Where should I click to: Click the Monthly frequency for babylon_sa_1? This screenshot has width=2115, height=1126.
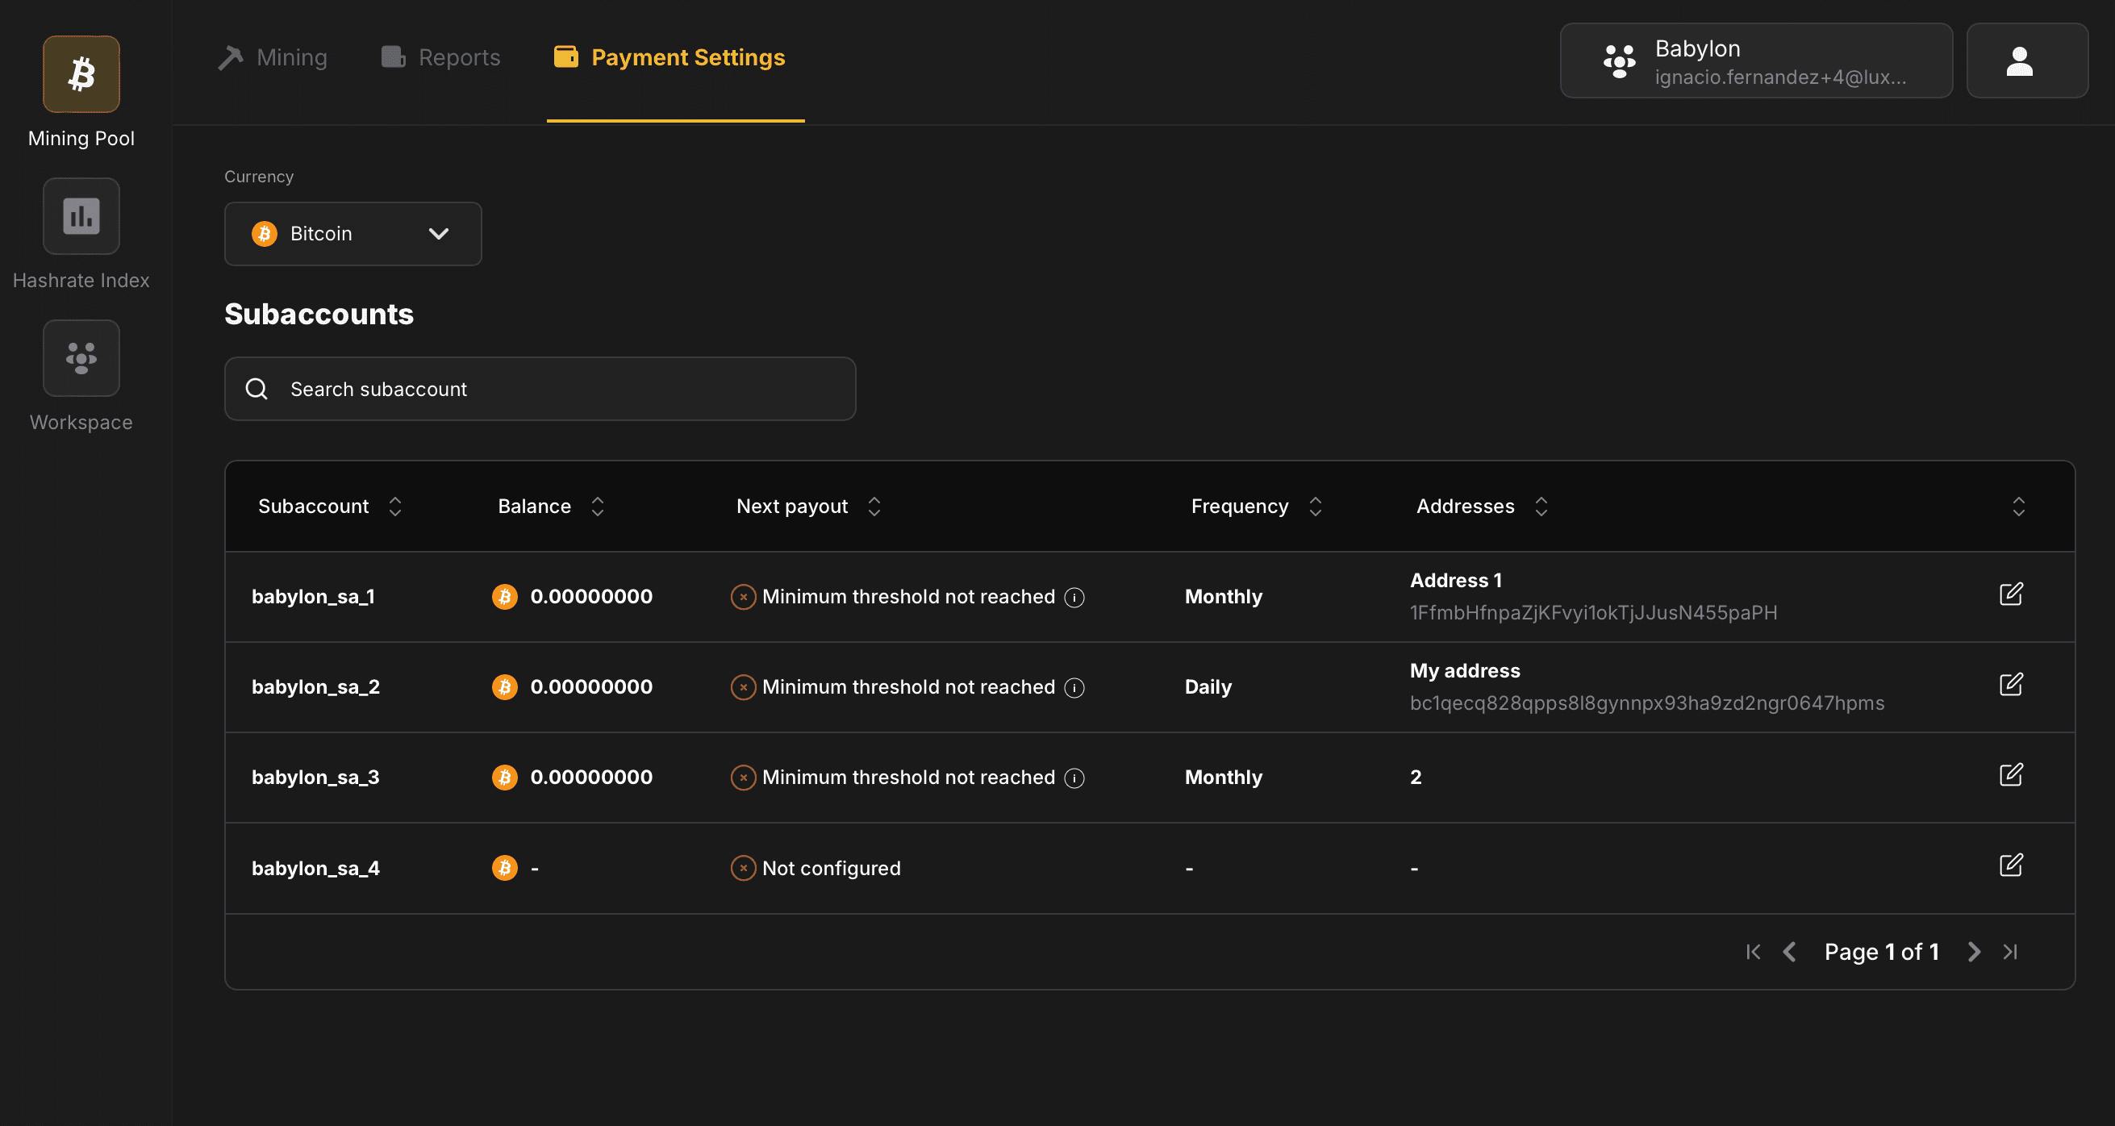pyautogui.click(x=1224, y=597)
